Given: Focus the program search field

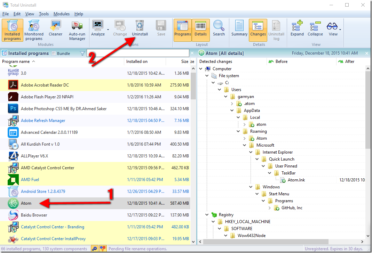Looking at the screenshot, I should [x=138, y=53].
